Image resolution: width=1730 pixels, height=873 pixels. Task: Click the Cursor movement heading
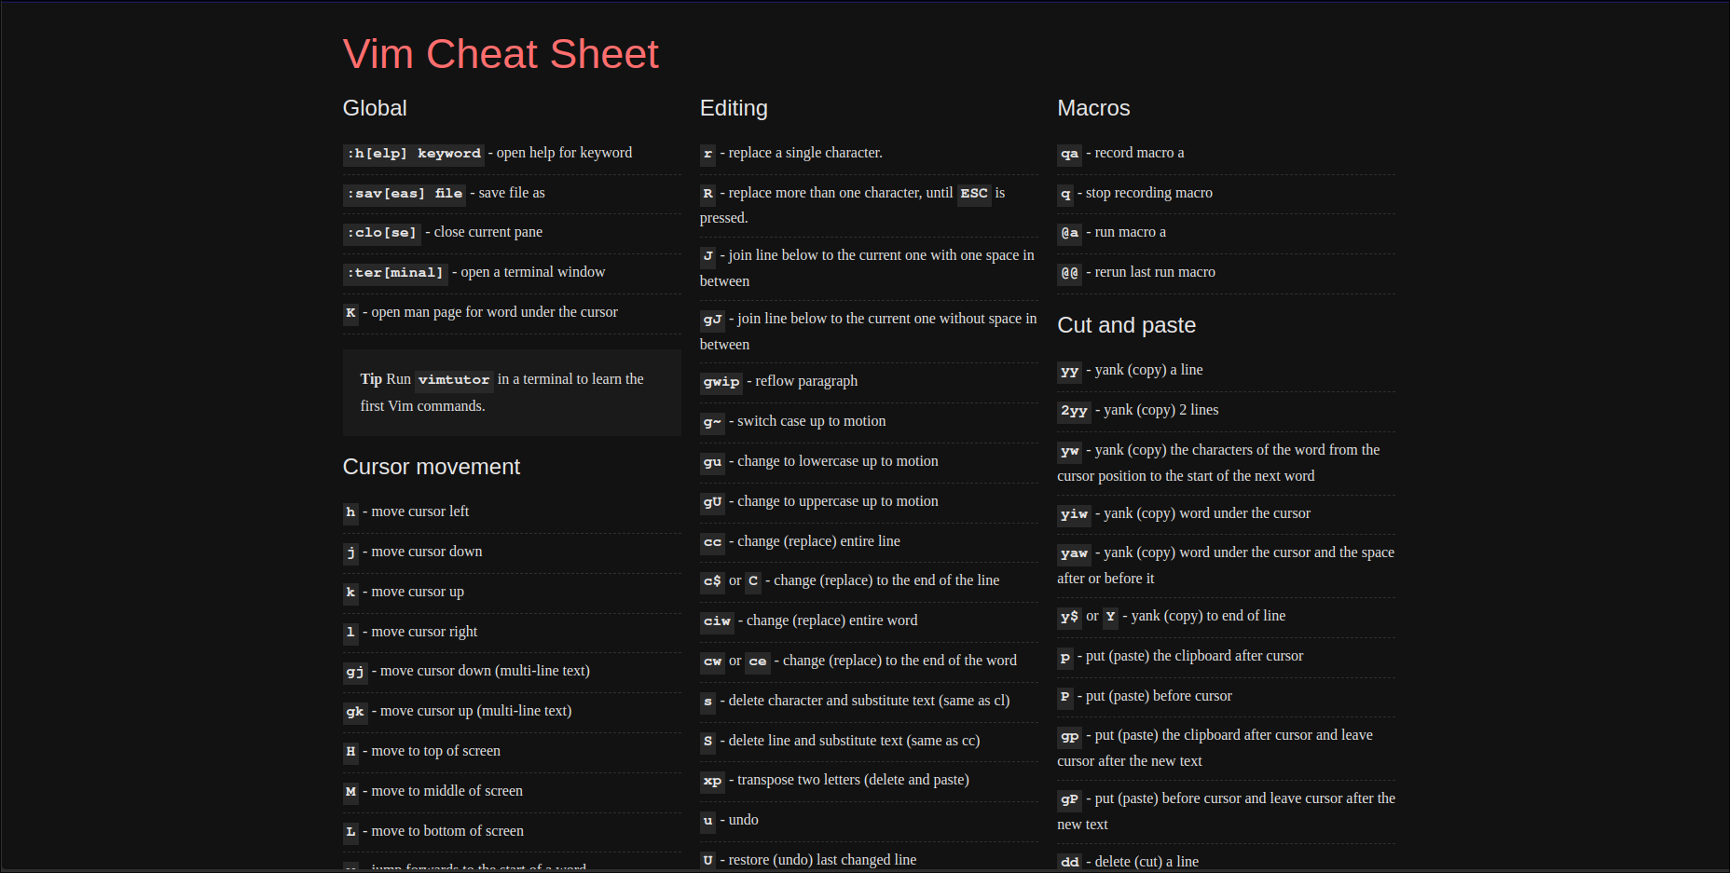pyautogui.click(x=432, y=467)
